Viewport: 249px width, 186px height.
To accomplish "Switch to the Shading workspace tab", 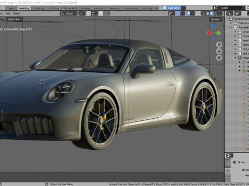I will 86,8.
